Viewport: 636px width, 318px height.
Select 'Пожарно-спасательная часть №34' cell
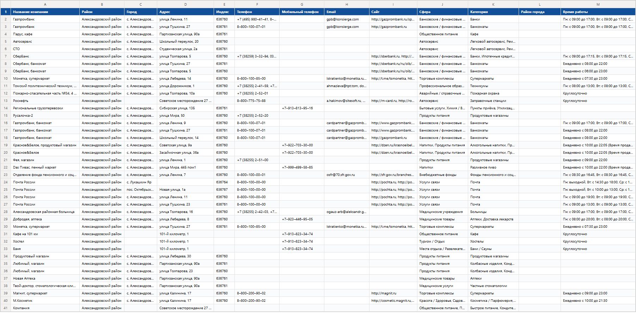(x=45, y=93)
